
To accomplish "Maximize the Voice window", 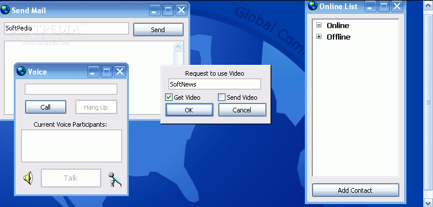I will coord(106,72).
